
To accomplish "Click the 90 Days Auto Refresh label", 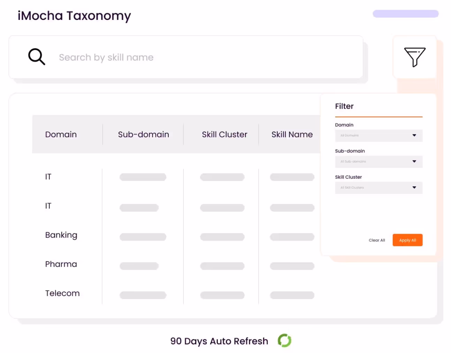I will click(219, 341).
